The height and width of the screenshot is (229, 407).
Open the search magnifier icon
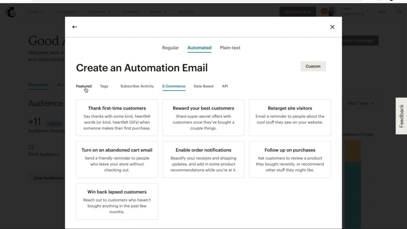[399, 12]
